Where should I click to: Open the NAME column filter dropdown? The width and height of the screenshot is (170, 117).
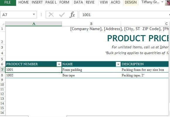coord(118,64)
